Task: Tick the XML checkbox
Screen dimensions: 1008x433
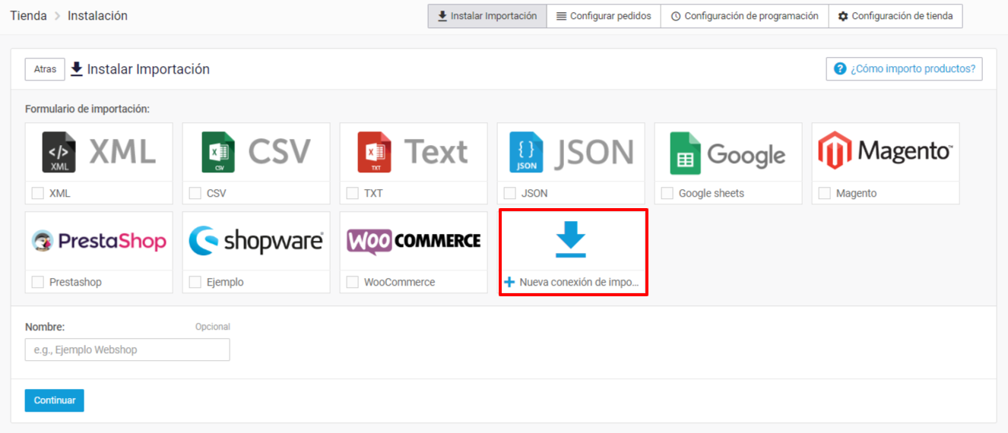Action: (37, 194)
